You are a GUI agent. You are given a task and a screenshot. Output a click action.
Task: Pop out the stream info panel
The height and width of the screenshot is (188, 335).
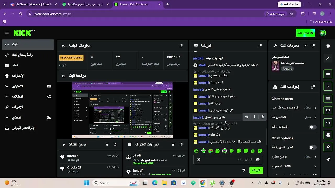313,46
